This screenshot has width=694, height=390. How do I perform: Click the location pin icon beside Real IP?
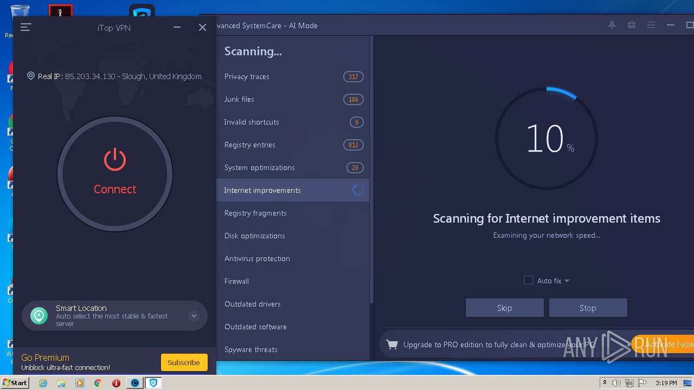tap(31, 76)
